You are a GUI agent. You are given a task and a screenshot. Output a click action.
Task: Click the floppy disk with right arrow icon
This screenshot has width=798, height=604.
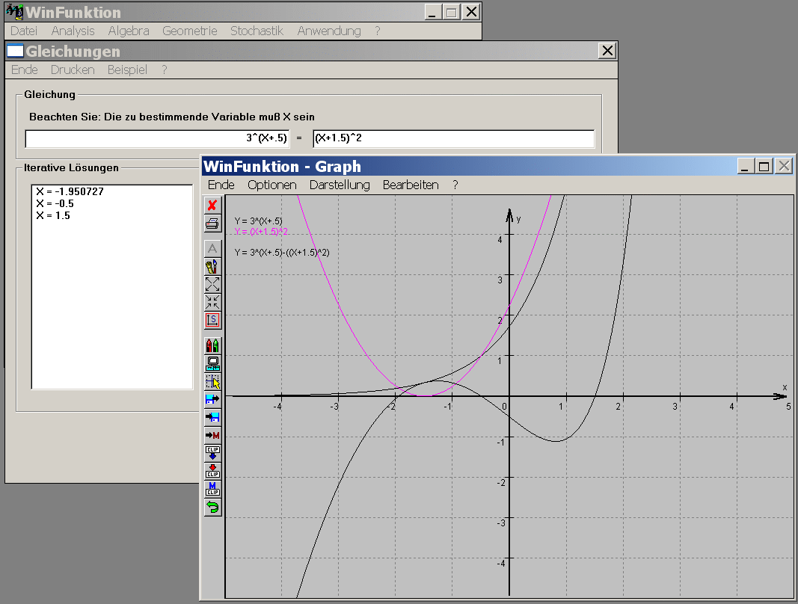pyautogui.click(x=212, y=399)
